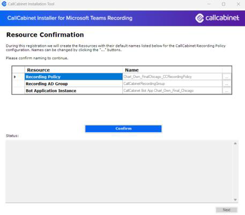Viewport: 245px width, 215px height.
Task: Click the CallCabinet logo in the banner
Action: pyautogui.click(x=217, y=18)
